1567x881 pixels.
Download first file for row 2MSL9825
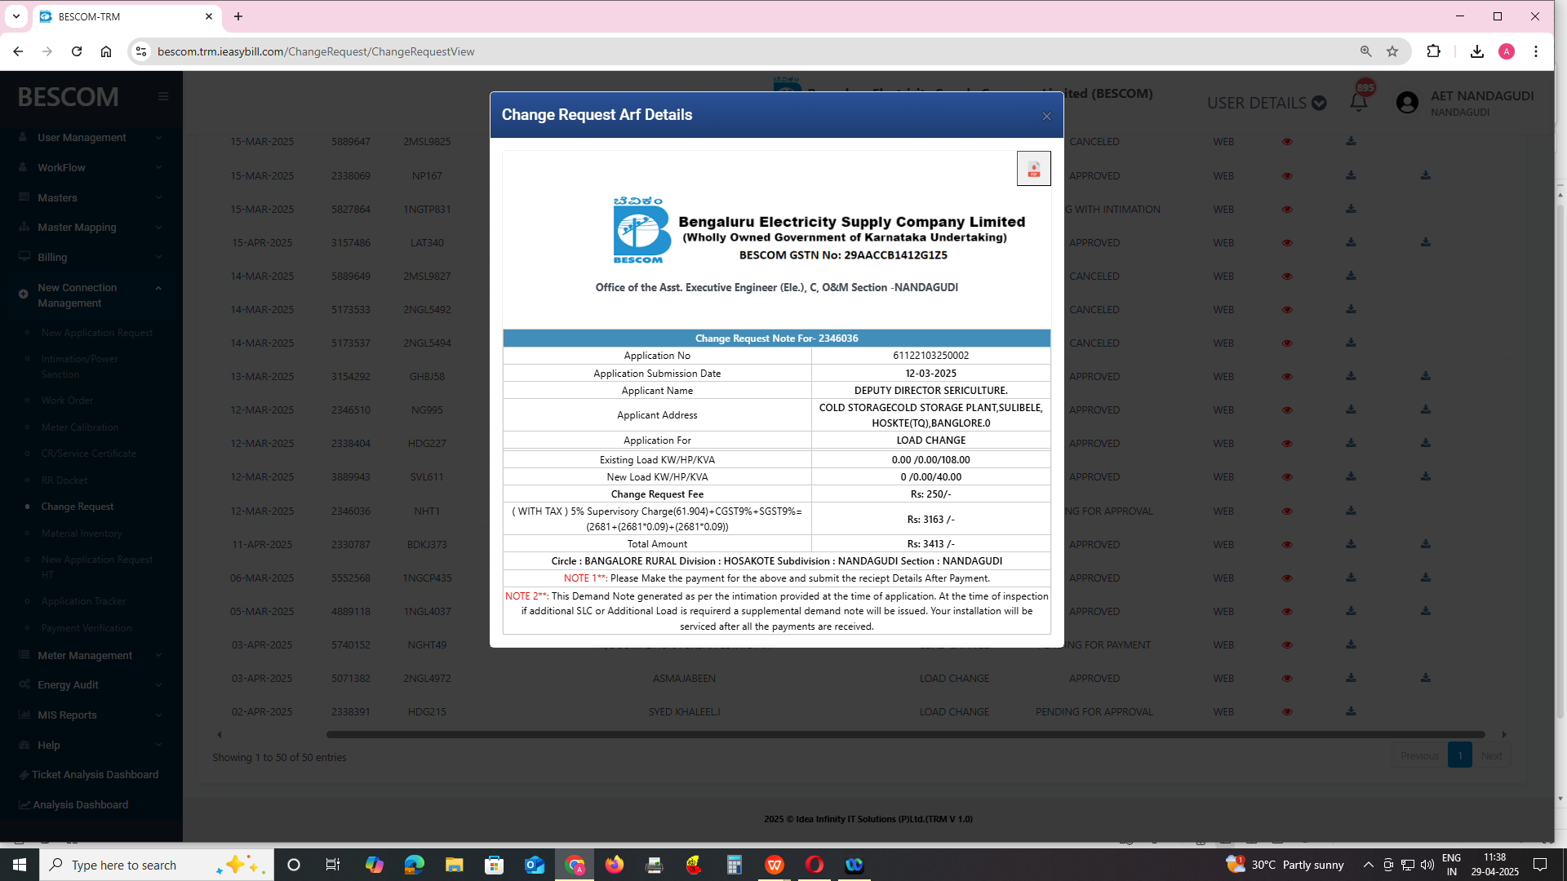coord(1351,141)
